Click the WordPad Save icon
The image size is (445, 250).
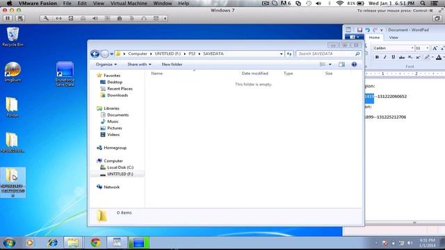pos(359,30)
